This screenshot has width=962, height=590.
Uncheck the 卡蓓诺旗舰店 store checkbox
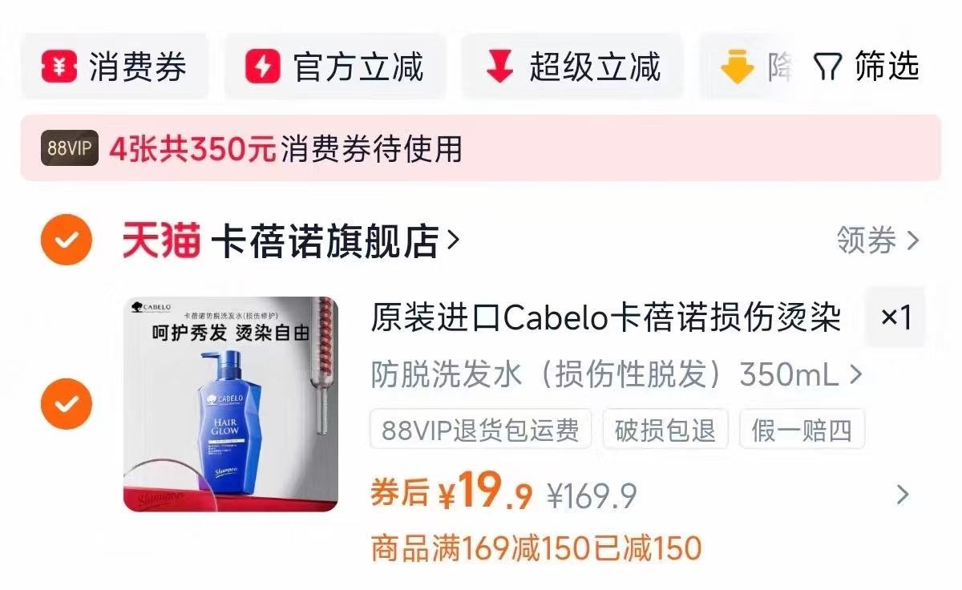[67, 240]
